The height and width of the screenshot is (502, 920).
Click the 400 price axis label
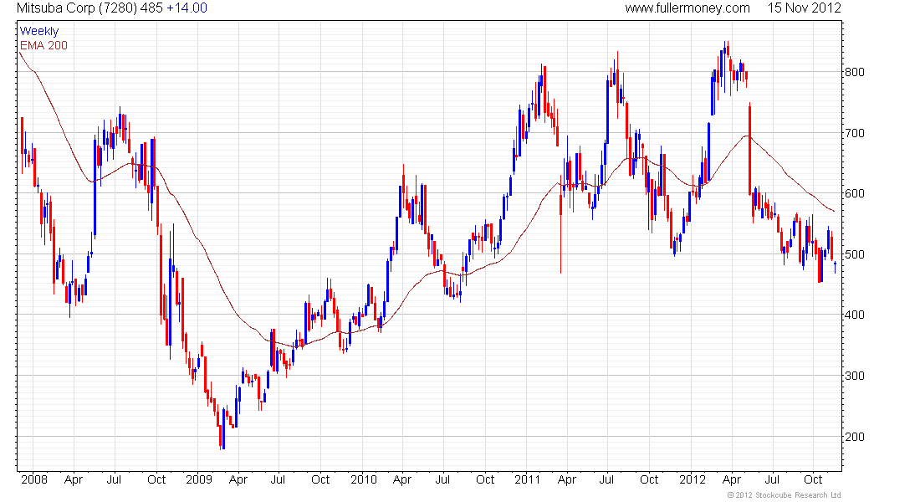(854, 315)
